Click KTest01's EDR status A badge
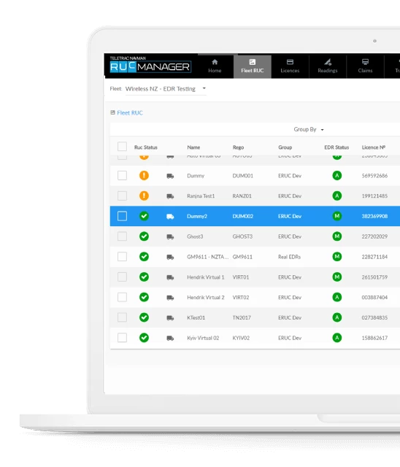Viewport: 400px width, 467px height. tap(336, 317)
